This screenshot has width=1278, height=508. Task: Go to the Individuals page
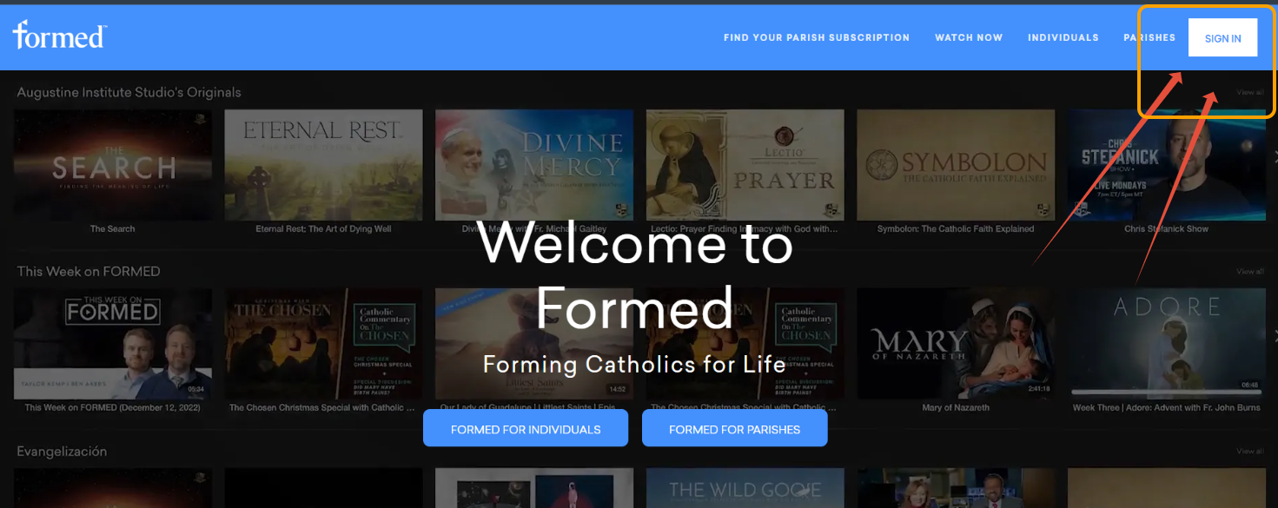coord(1063,38)
